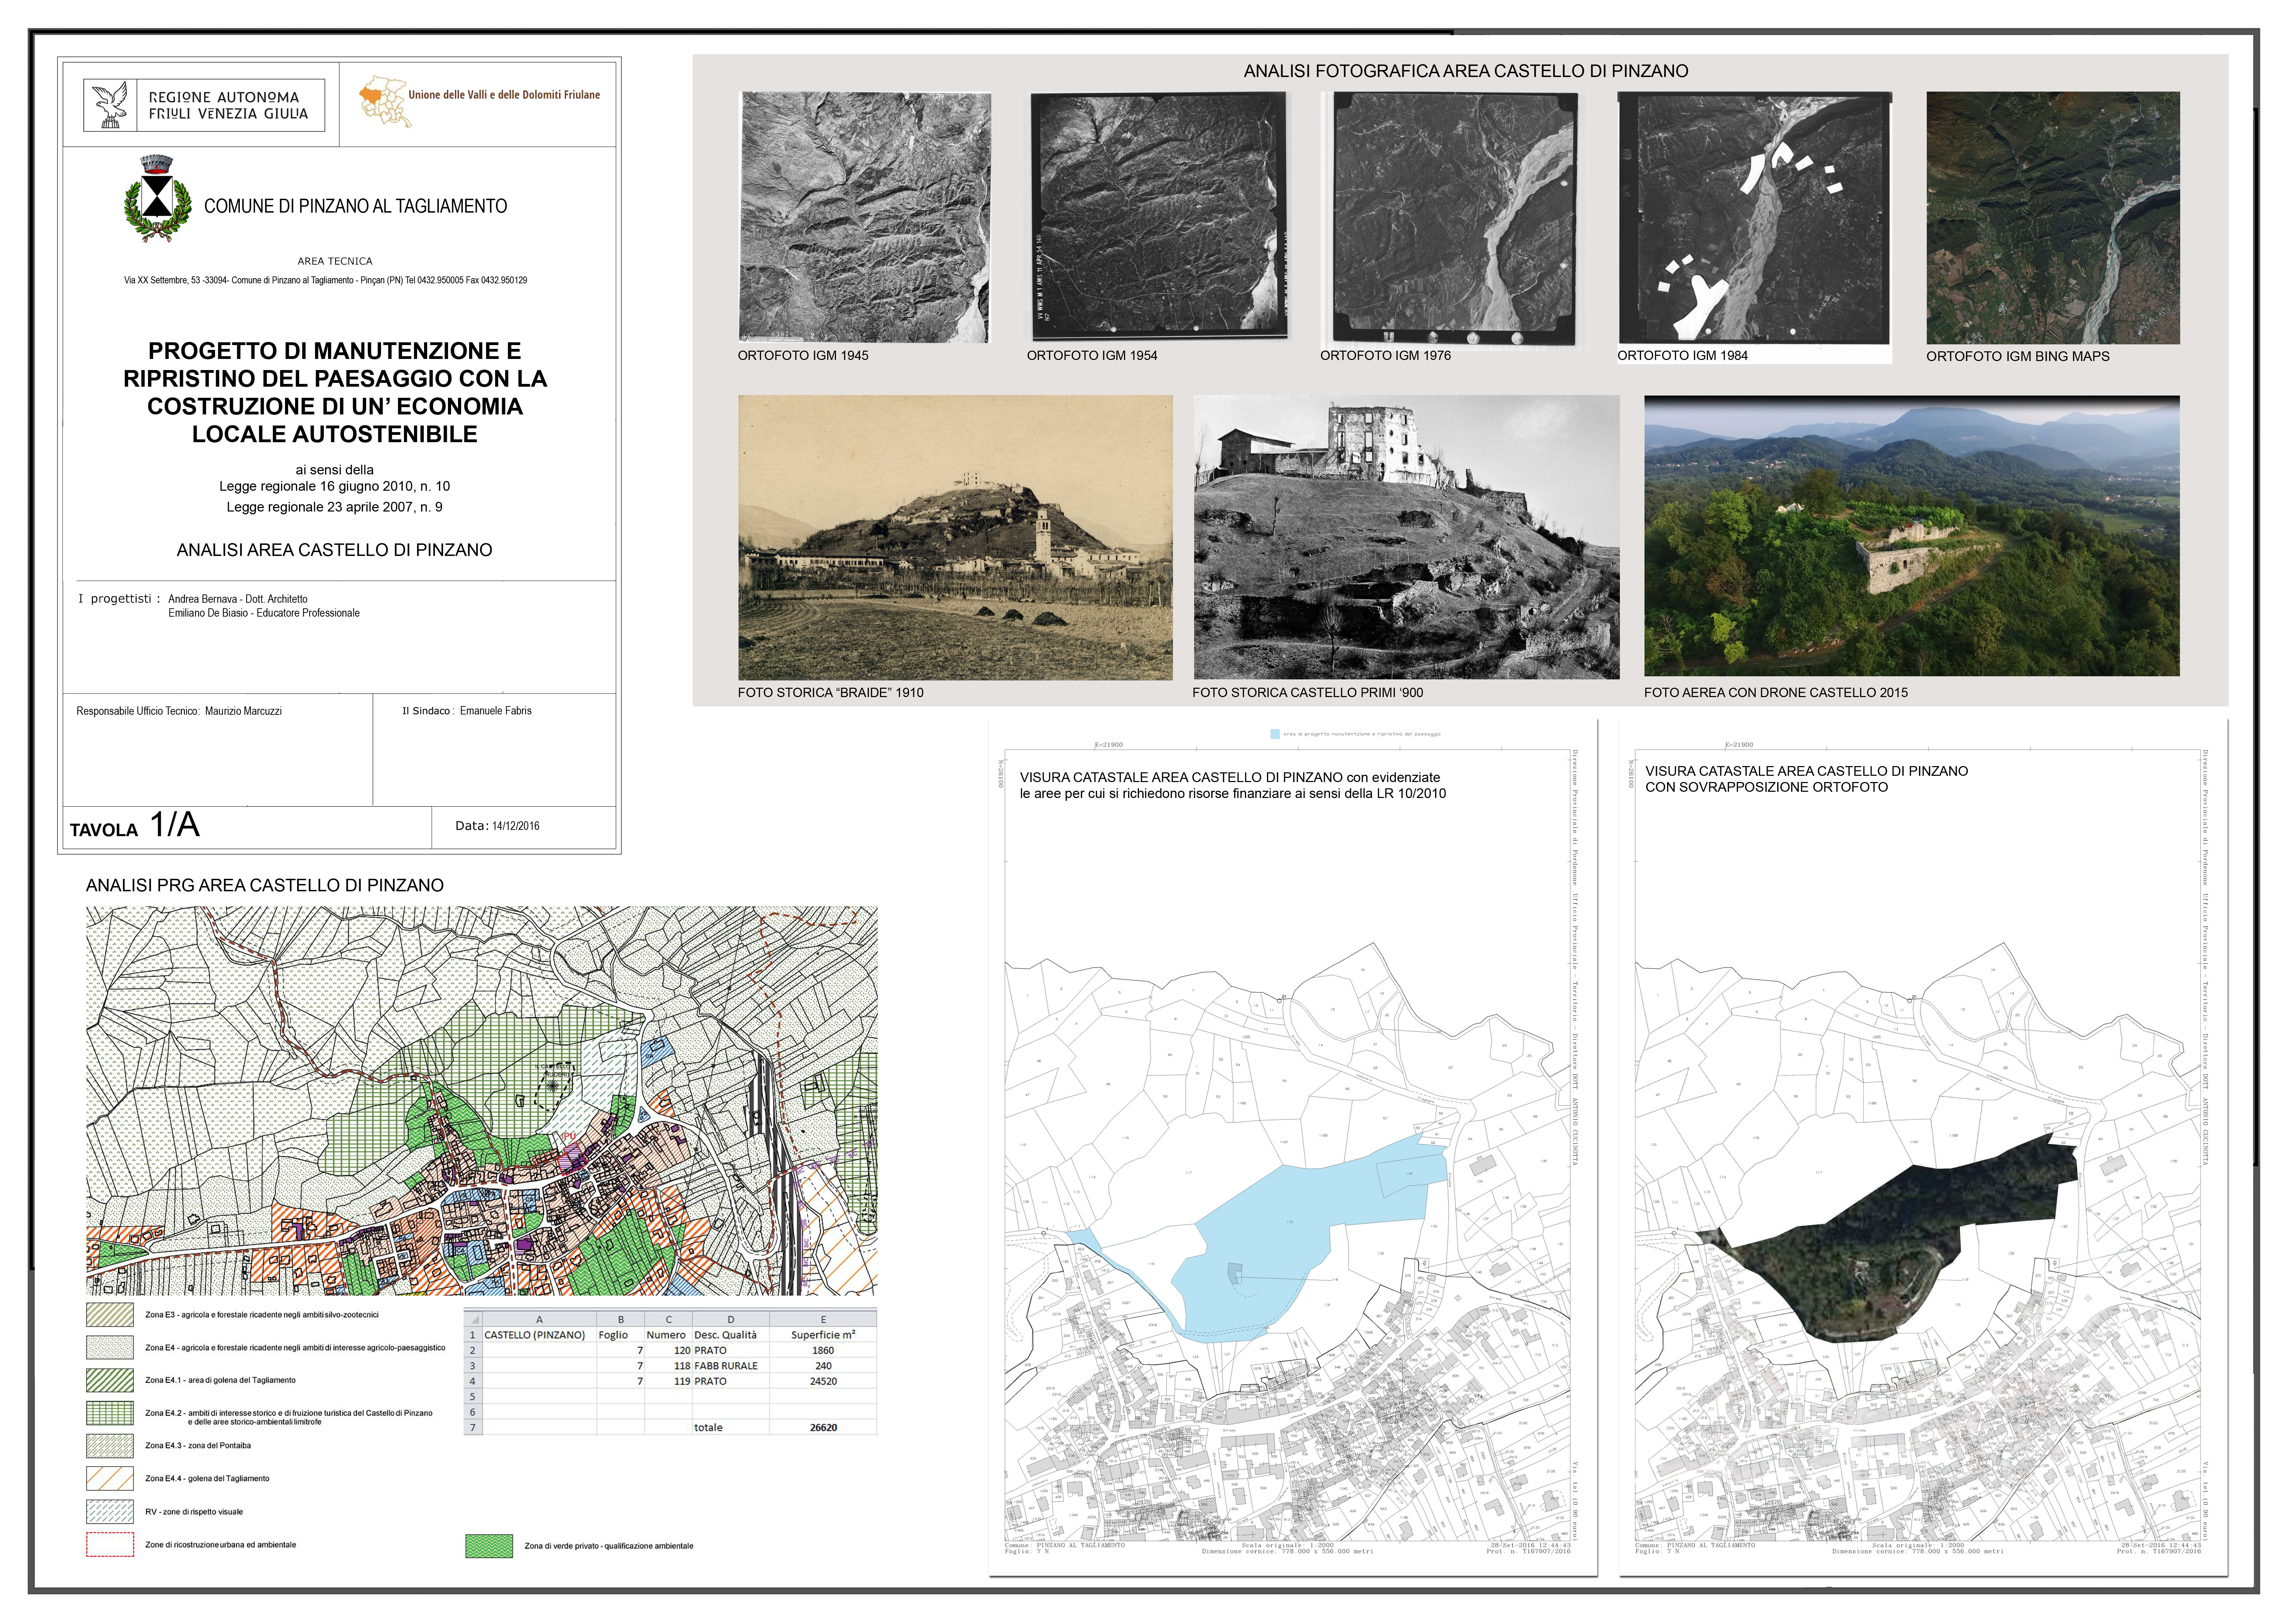Screen dimensions: 2296x1622
Task: Click the PROGETTO DI MANUTENZIONE main title
Action: (x=335, y=392)
